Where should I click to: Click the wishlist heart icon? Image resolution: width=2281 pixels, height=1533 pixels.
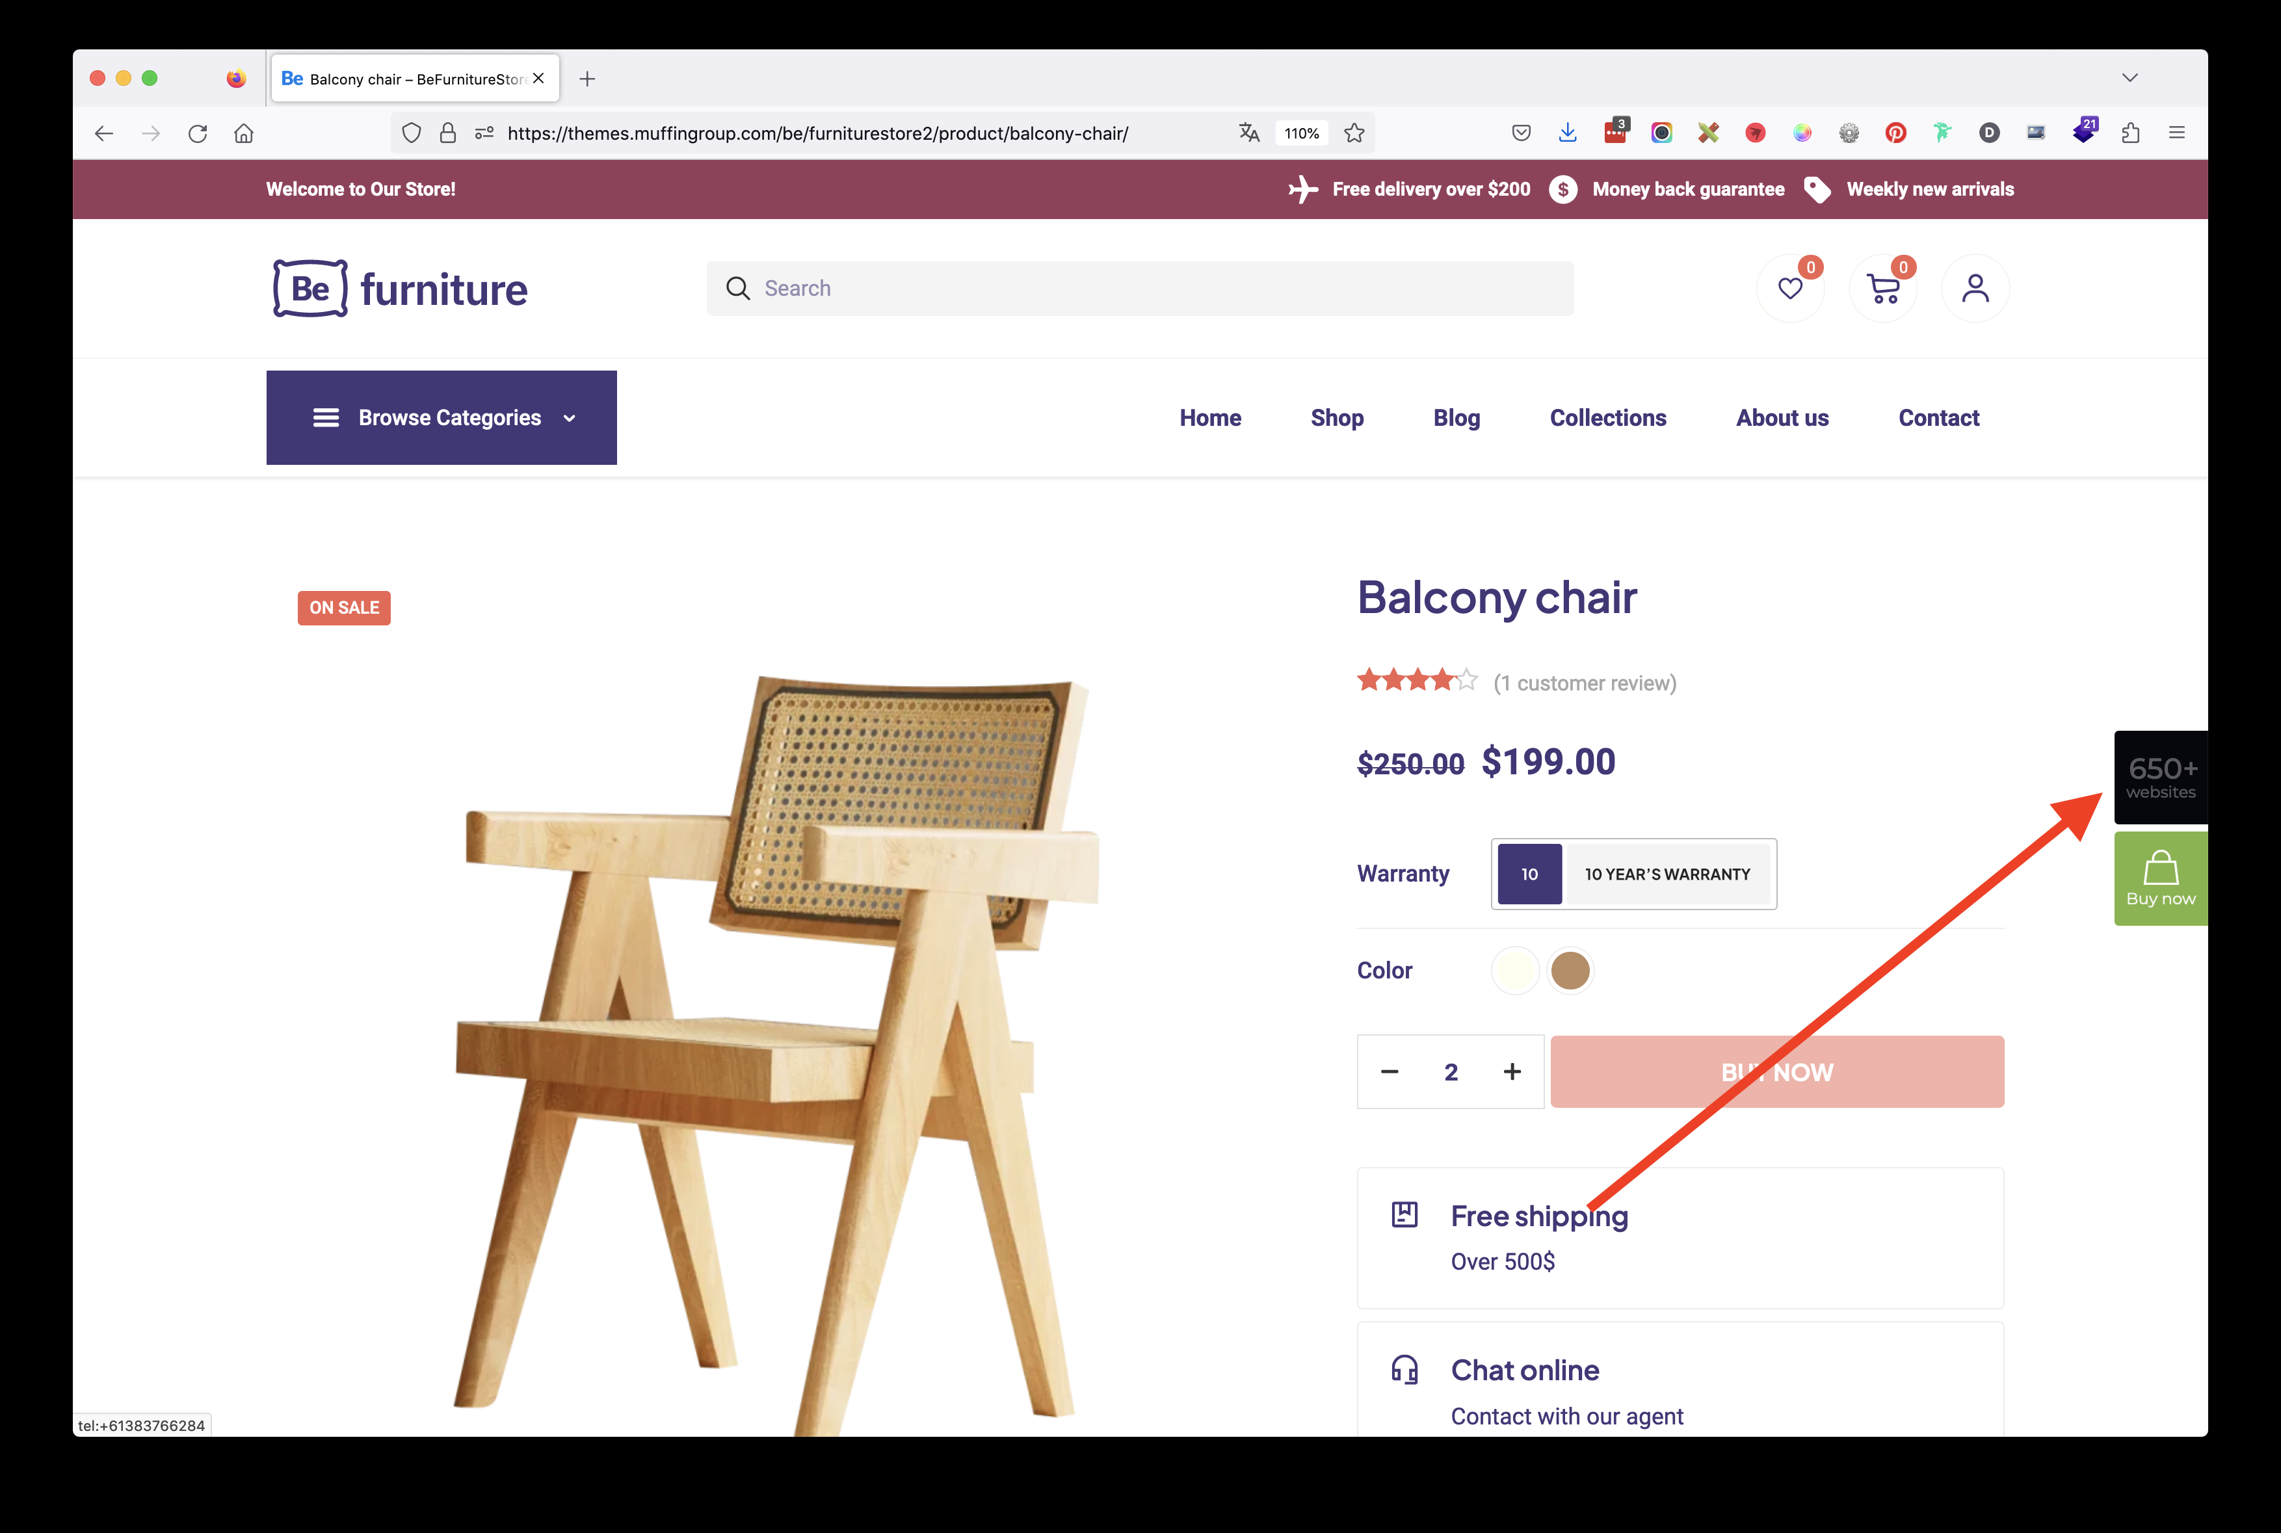tap(1791, 287)
